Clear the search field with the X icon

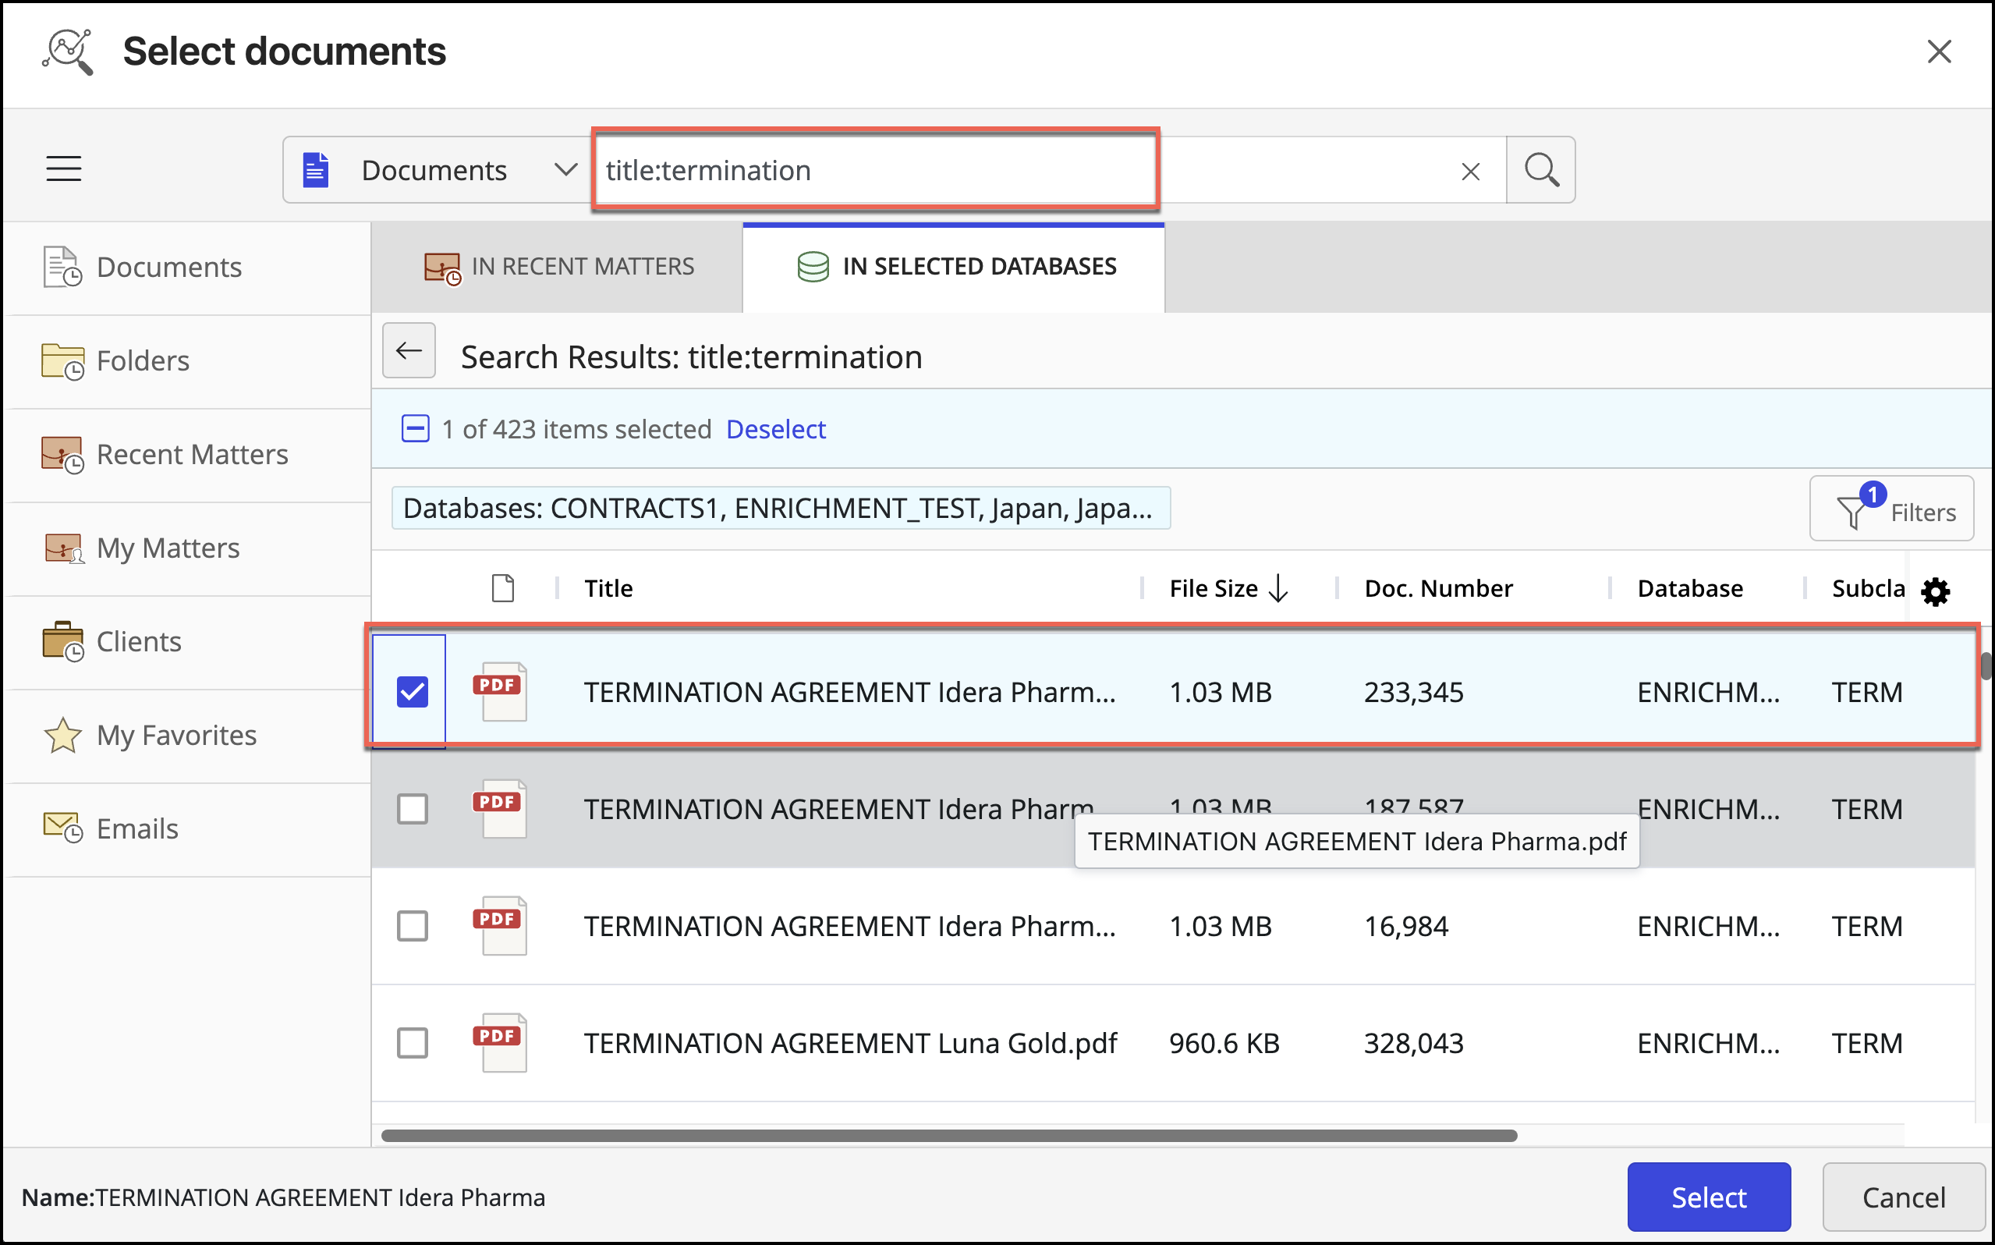point(1470,172)
